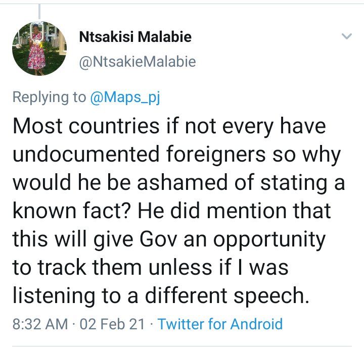This screenshot has width=364, height=349.
Task: Click the phrase 'track them' in tweet
Action: [89, 267]
